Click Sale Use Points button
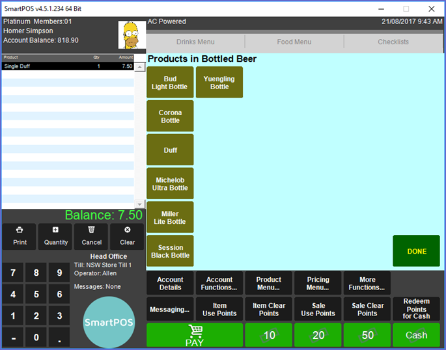Viewport: 446px width, 350px height. point(318,309)
